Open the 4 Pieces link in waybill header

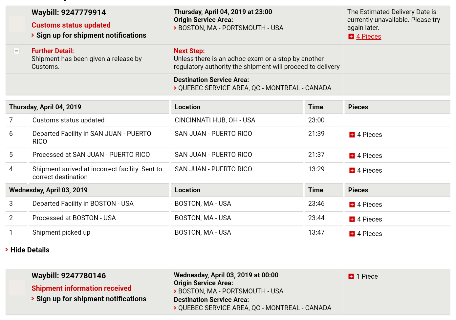point(369,36)
